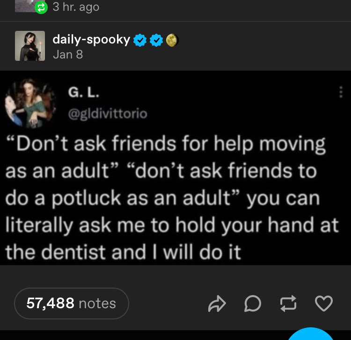The width and height of the screenshot is (351, 340).
Task: Open the "3 hr. ago" timestamp
Action: click(76, 7)
